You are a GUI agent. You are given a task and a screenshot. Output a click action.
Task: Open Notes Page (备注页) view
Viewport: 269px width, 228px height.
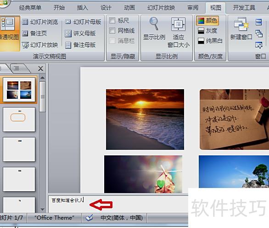pyautogui.click(x=34, y=34)
